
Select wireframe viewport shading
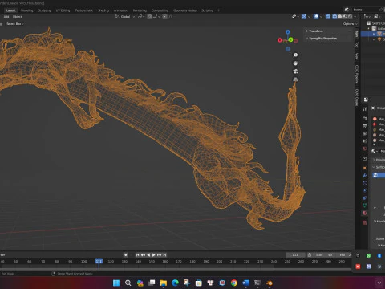pyautogui.click(x=334, y=17)
